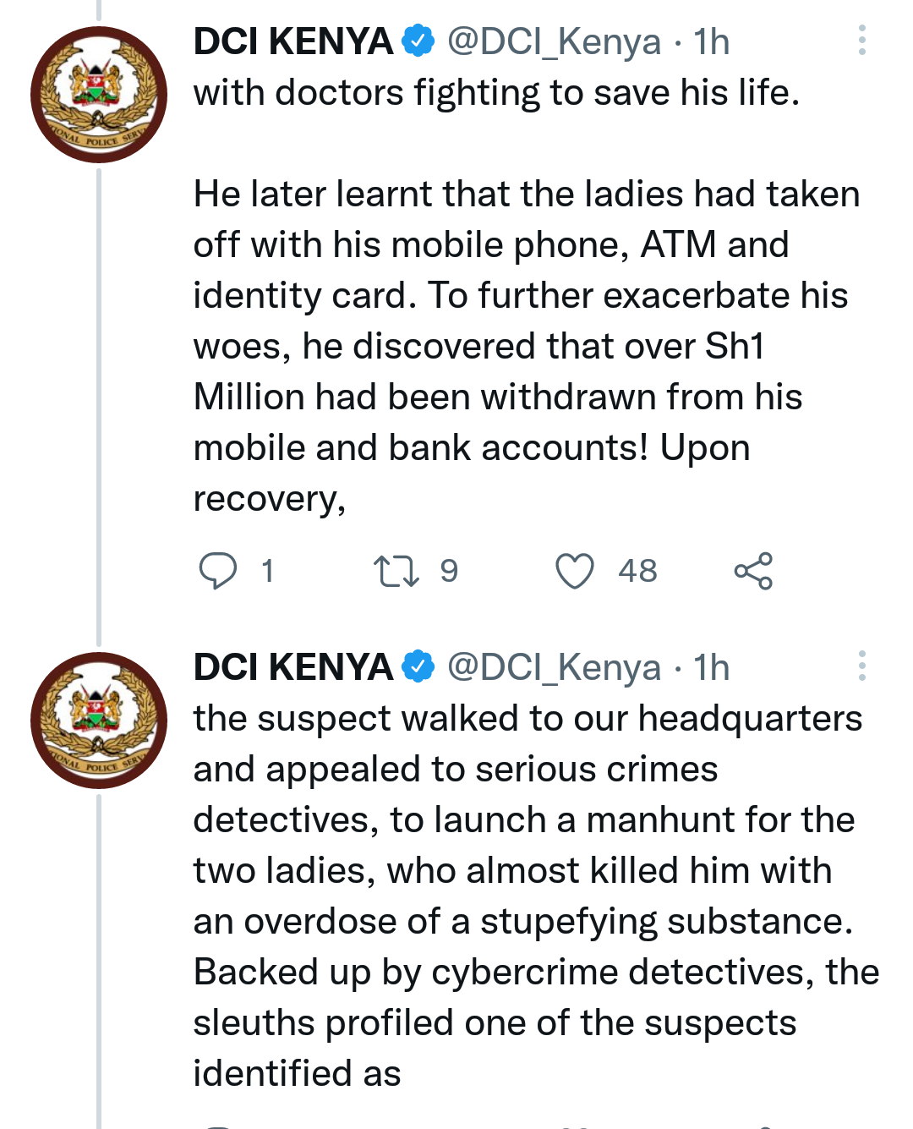The height and width of the screenshot is (1129, 913).
Task: Open DCI Kenya profile picture on second tweet
Action: (x=99, y=721)
